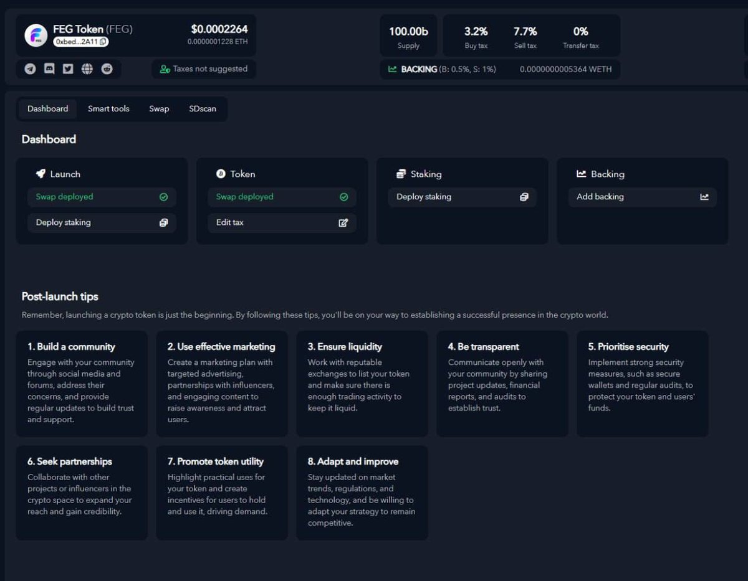Open the Discord social link icon
This screenshot has height=581, width=748.
coord(49,69)
